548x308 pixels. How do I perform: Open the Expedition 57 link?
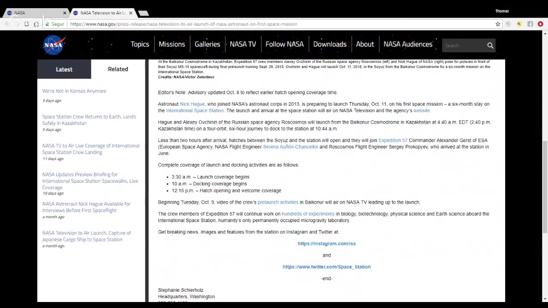[393, 140]
